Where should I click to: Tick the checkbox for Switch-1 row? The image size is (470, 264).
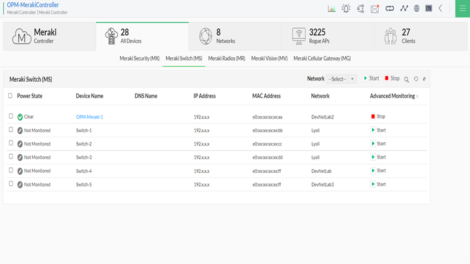click(x=11, y=130)
